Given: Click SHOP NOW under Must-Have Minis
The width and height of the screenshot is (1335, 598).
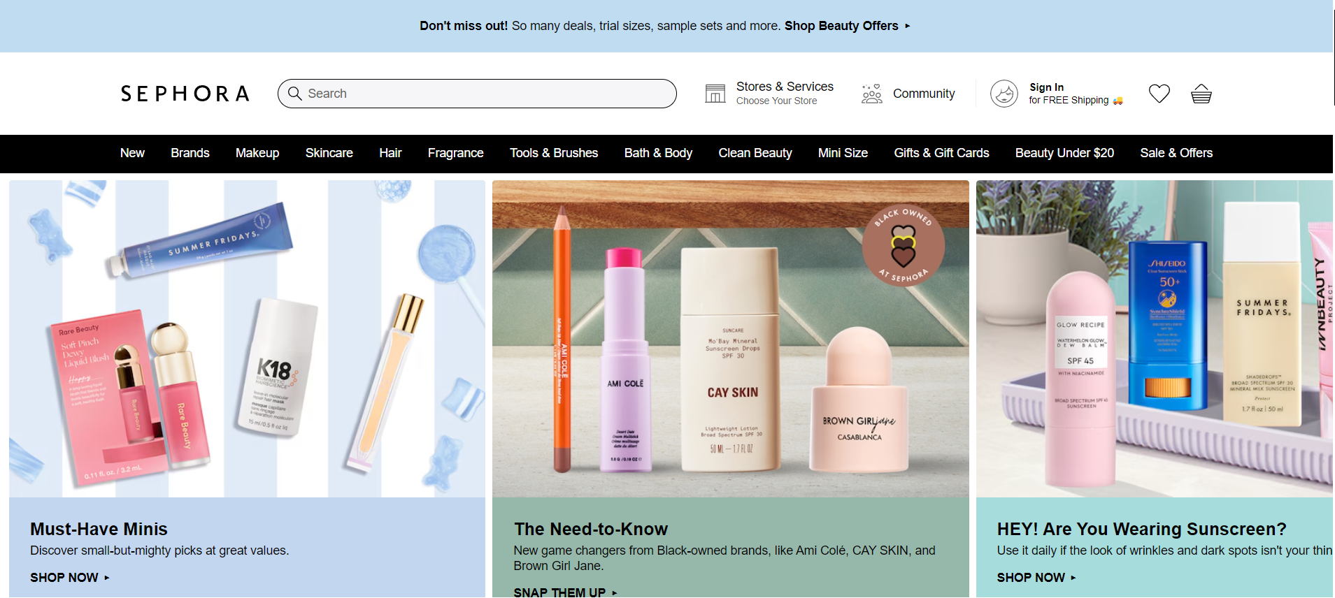Looking at the screenshot, I should click(69, 578).
